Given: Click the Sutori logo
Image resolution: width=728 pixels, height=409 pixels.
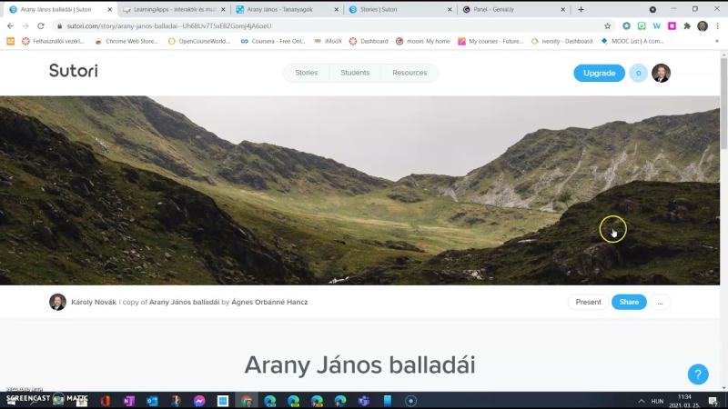Looking at the screenshot, I should 74,71.
